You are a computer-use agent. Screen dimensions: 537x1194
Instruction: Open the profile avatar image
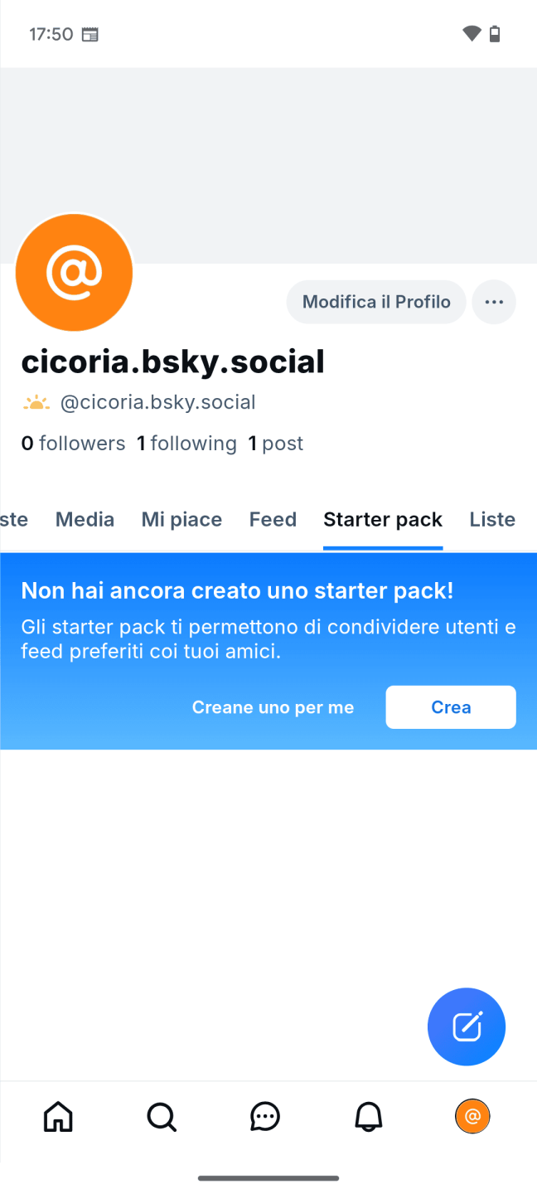click(x=74, y=272)
